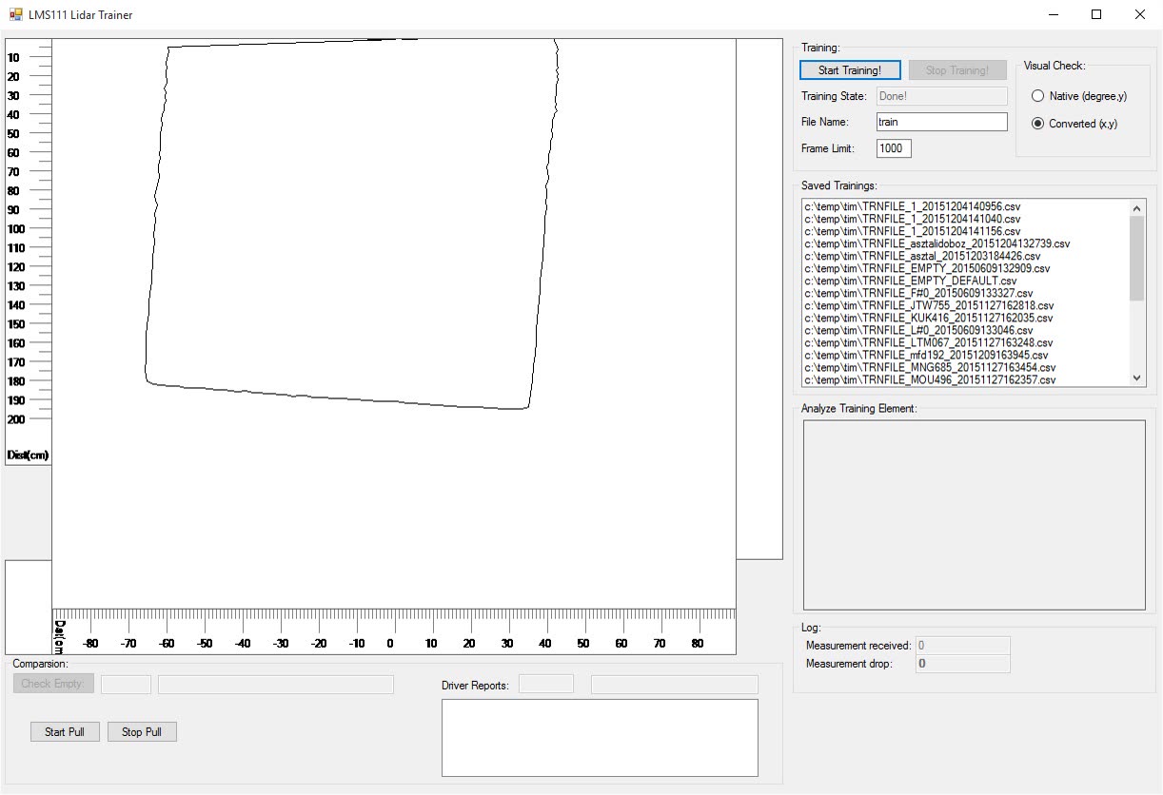Select TRNFILE_EMPTY_20150609132909.csv entry
Screen dimensions: 1163x795
coord(925,268)
